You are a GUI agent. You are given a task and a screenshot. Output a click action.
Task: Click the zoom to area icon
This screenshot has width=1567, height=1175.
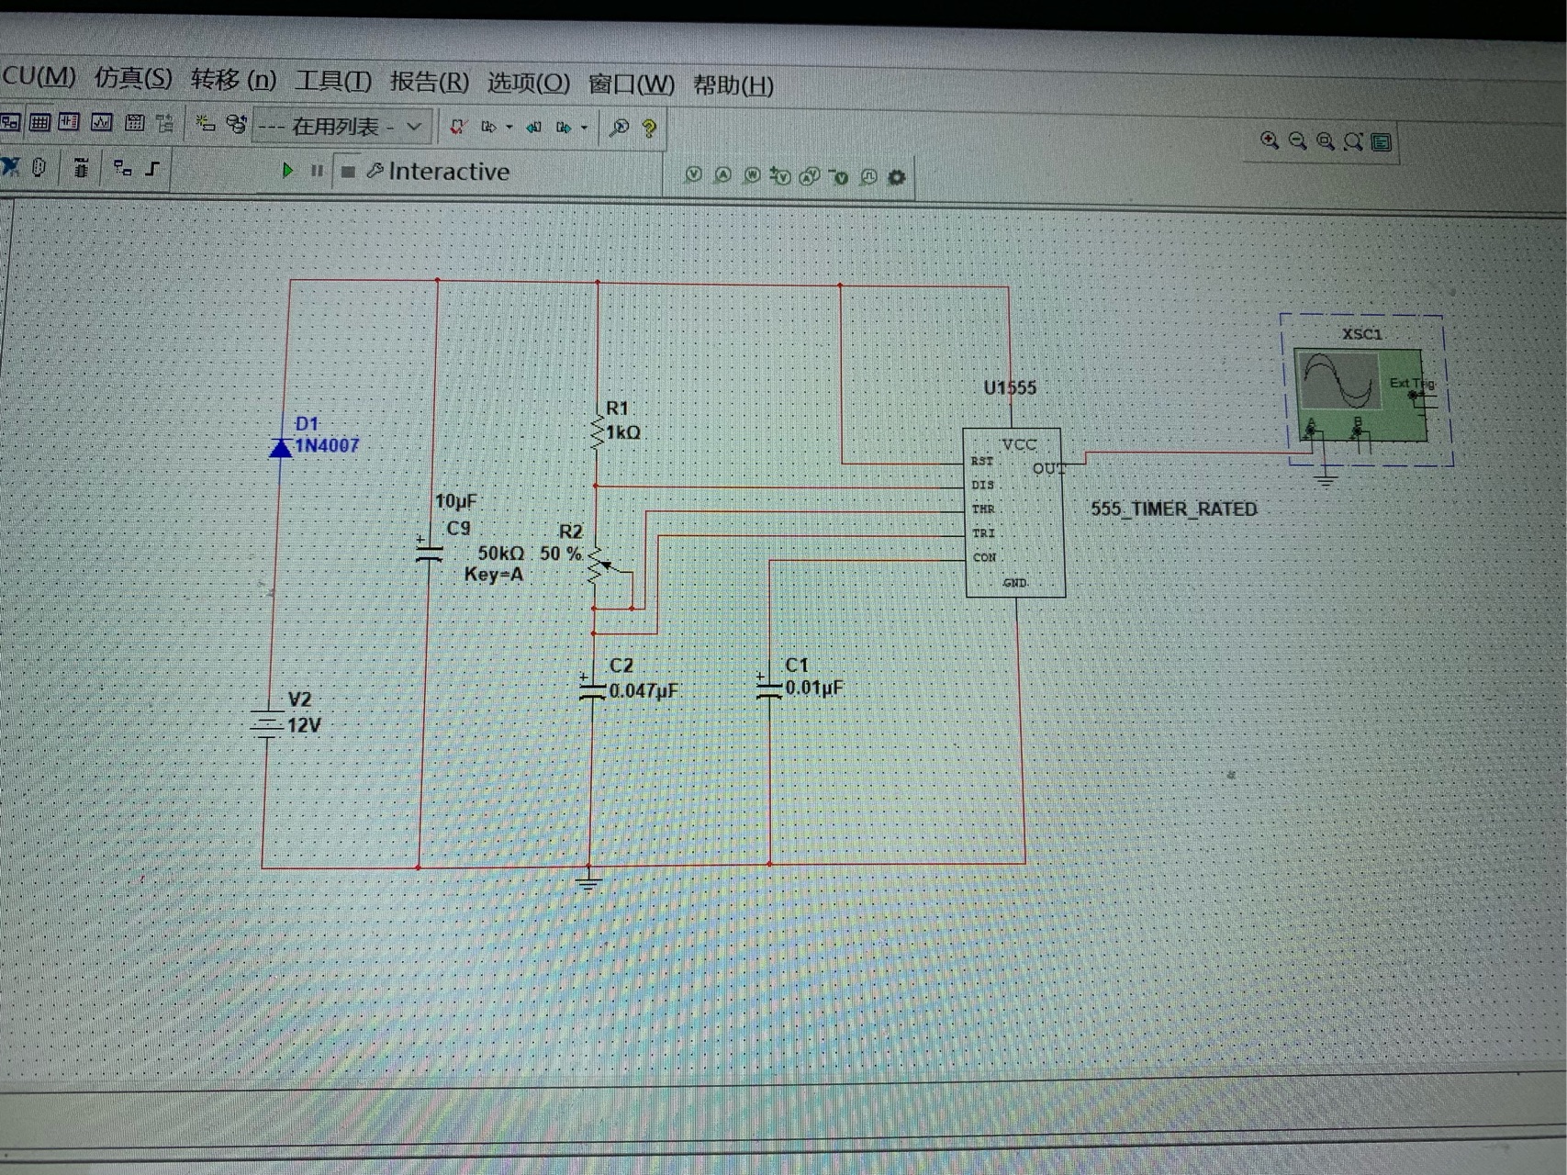tap(1325, 140)
